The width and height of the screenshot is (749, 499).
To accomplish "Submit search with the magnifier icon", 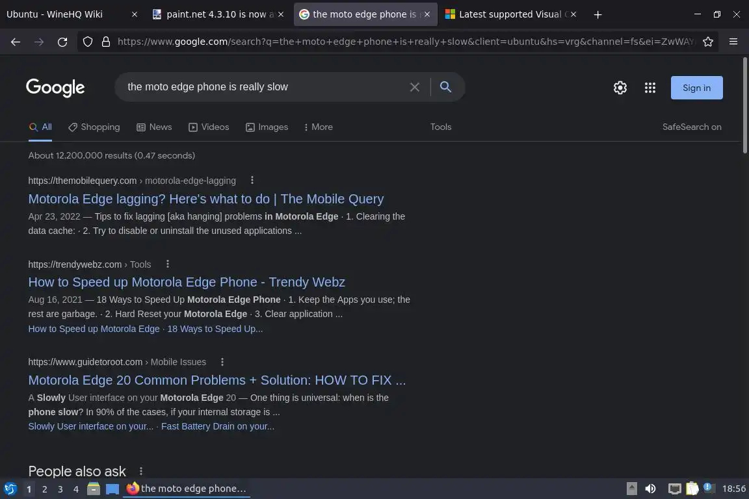I will click(445, 87).
